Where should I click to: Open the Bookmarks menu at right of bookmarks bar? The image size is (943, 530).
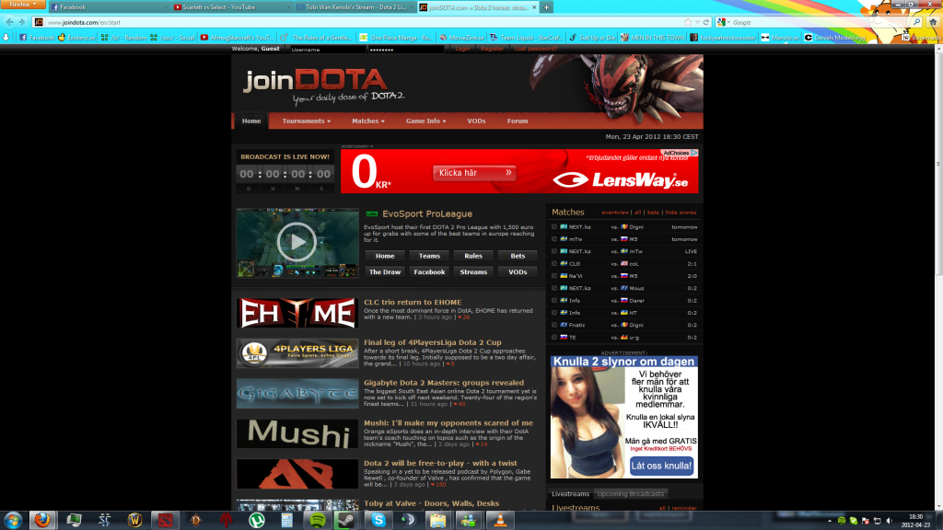(x=921, y=37)
